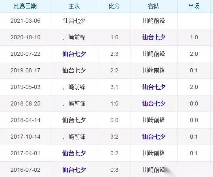Image resolution: width=213 pixels, height=177 pixels.
Task: Open home team 仙台七夕 in the 2020-07-22 row
Action: tap(74, 54)
